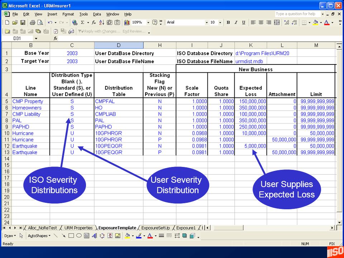Insert a hyperlink using the globe icon
The image size is (344, 258).
pyautogui.click(x=75, y=22)
